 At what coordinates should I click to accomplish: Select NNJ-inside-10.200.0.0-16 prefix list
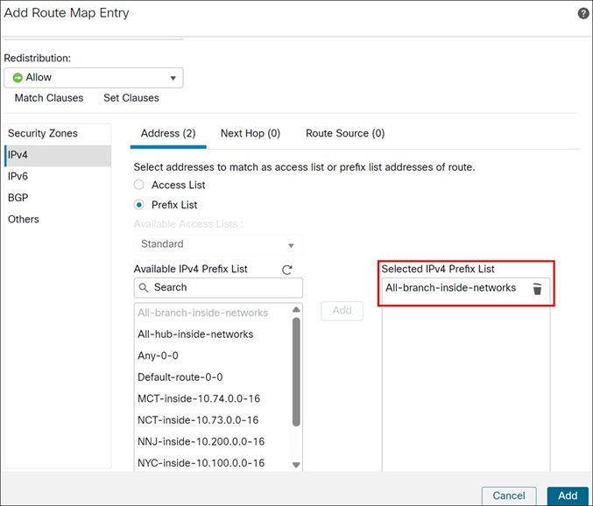point(201,441)
